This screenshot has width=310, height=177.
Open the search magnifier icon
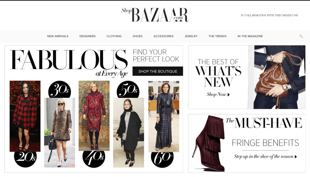pyautogui.click(x=301, y=36)
